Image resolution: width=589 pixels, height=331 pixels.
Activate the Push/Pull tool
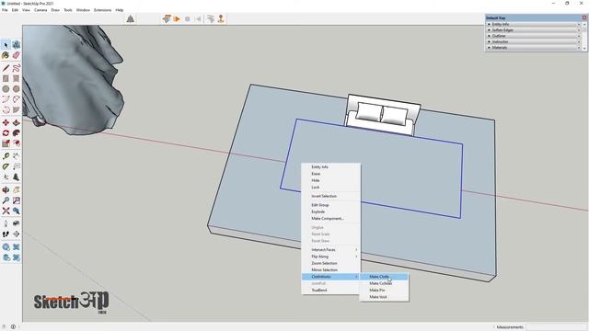(x=17, y=122)
